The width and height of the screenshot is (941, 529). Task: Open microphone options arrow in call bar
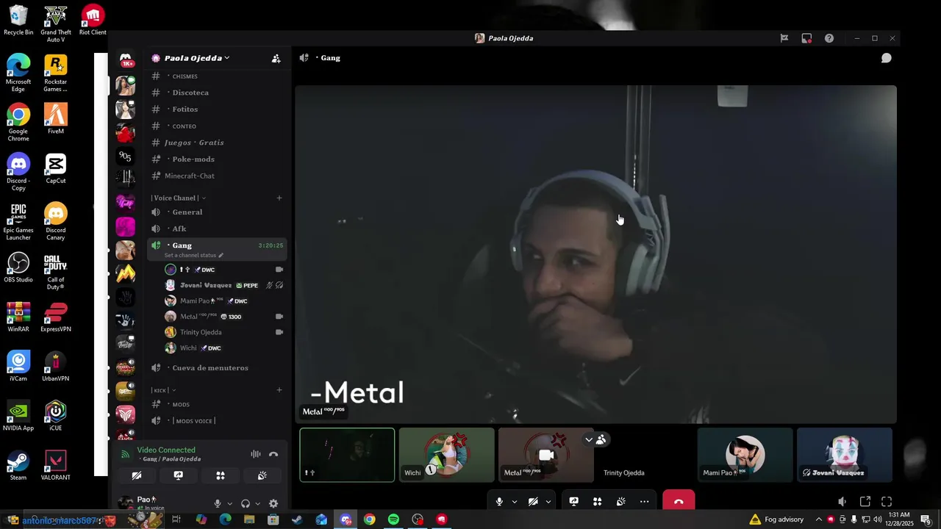tap(514, 502)
